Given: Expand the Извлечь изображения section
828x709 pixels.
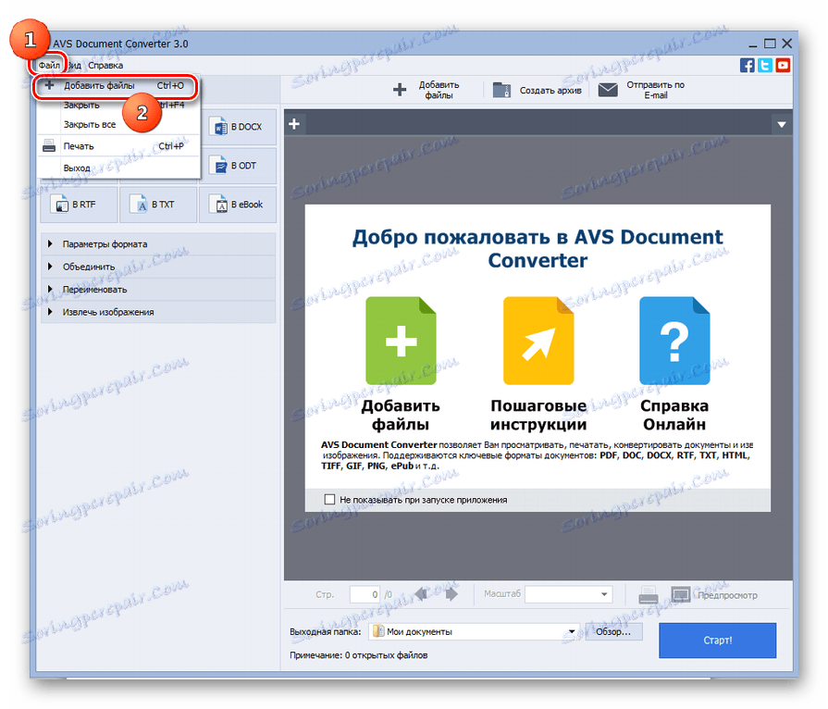Looking at the screenshot, I should pos(158,312).
